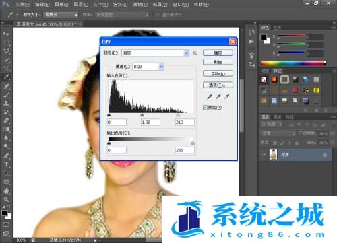Click the white point input slider
The width and height of the screenshot is (337, 243).
click(x=178, y=115)
